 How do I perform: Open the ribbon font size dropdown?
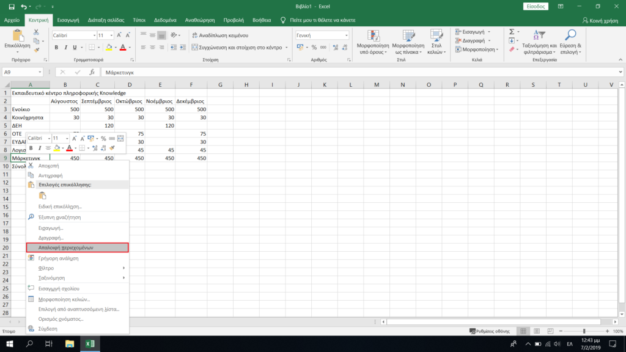(x=111, y=35)
